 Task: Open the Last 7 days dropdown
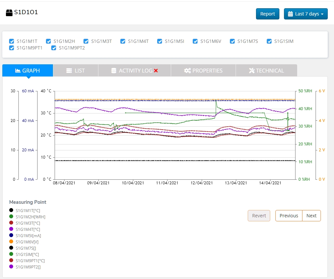tap(306, 14)
